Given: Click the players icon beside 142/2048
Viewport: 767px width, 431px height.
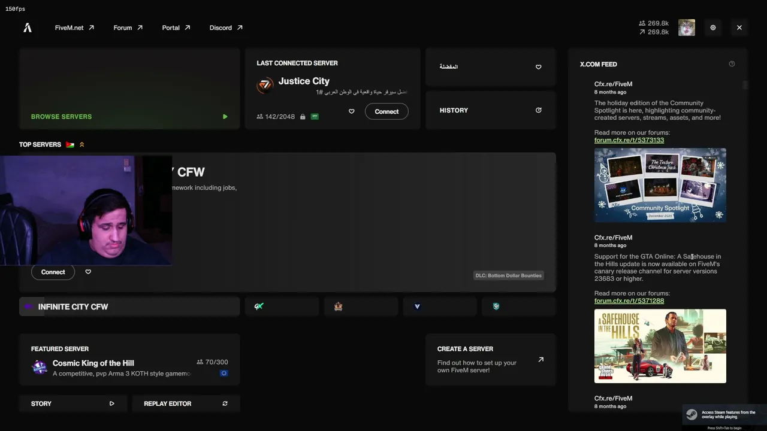Looking at the screenshot, I should point(259,117).
